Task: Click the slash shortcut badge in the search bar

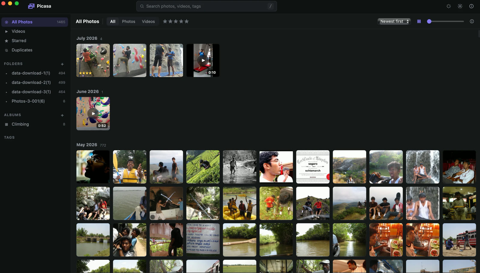Action: [270, 6]
